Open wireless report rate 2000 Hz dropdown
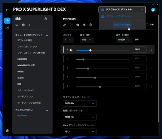This screenshot has width=162, height=139. click(x=80, y=103)
